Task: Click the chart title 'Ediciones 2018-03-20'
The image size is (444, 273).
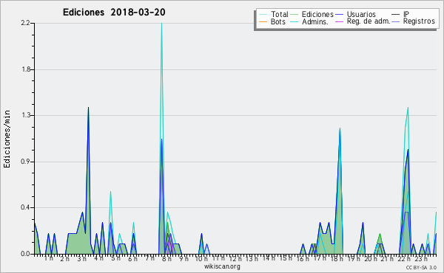Action: point(114,13)
